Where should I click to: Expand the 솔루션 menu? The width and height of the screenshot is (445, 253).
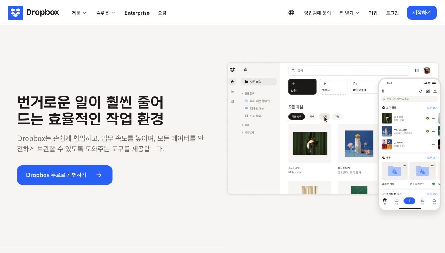[106, 13]
